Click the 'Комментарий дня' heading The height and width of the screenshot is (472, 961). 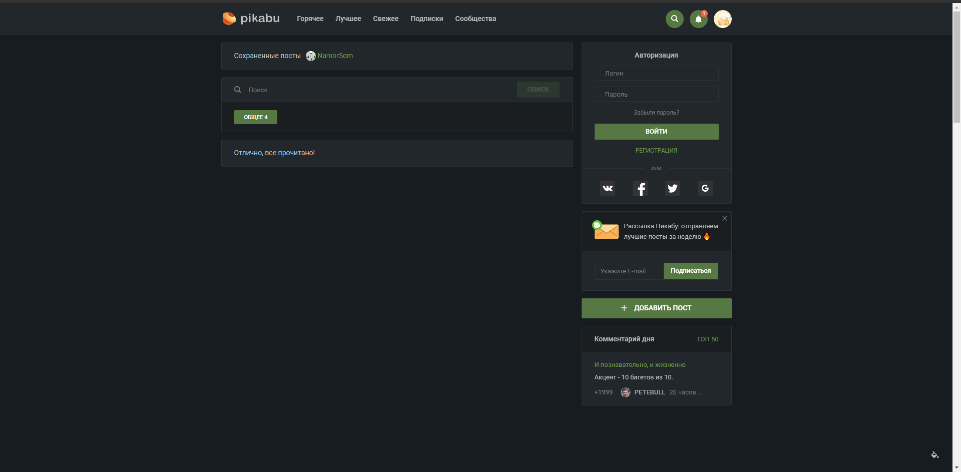[x=624, y=339]
